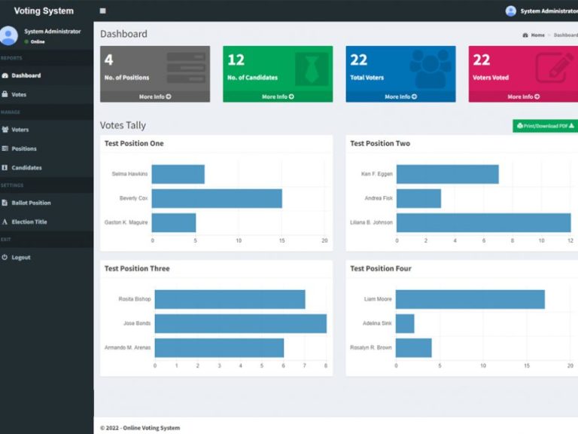Screen dimensions: 578x434
Task: Click the Dashboard speedometer icon in sidebar
Action: click(5, 75)
